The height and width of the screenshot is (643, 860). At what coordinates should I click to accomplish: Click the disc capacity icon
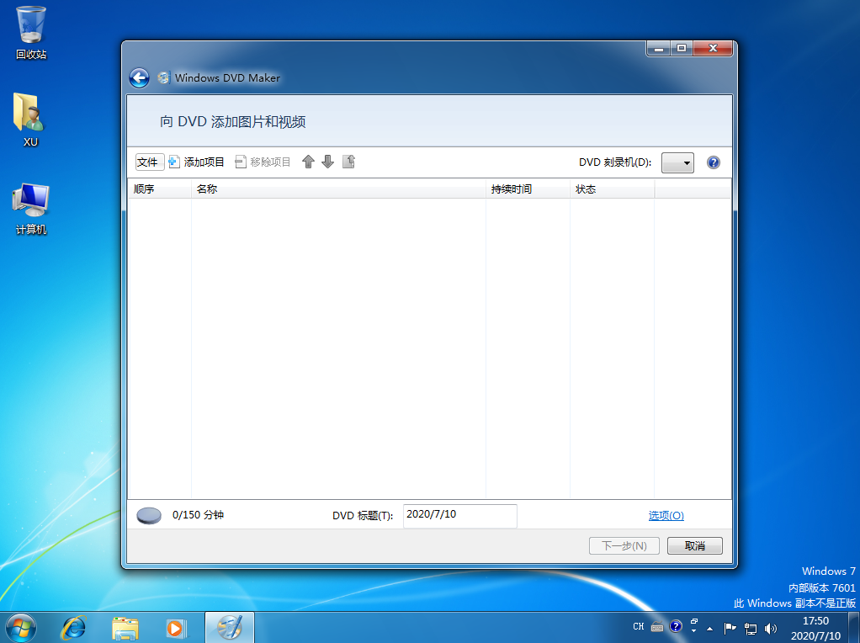pyautogui.click(x=149, y=515)
